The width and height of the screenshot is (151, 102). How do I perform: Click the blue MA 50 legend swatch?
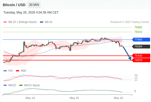41,22
